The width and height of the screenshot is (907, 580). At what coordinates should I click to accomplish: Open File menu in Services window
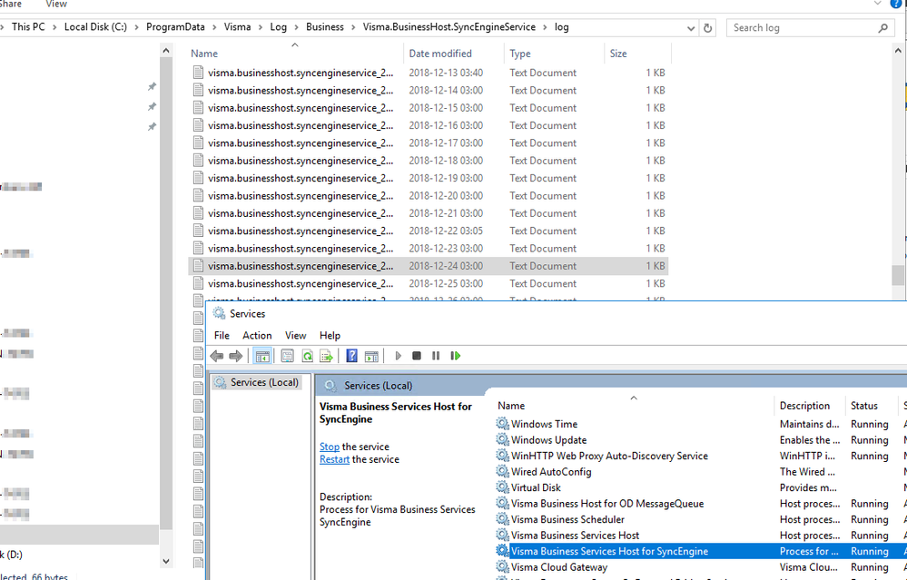(x=222, y=336)
